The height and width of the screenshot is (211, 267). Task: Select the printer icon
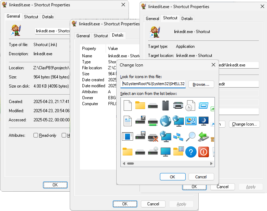[x=178, y=105]
